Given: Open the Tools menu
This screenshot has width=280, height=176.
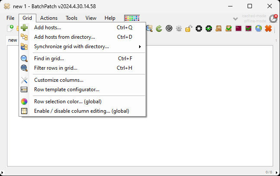Looking at the screenshot, I should [71, 18].
